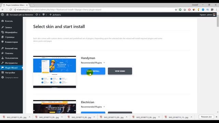Expand options arrow of second download item

click(62, 117)
